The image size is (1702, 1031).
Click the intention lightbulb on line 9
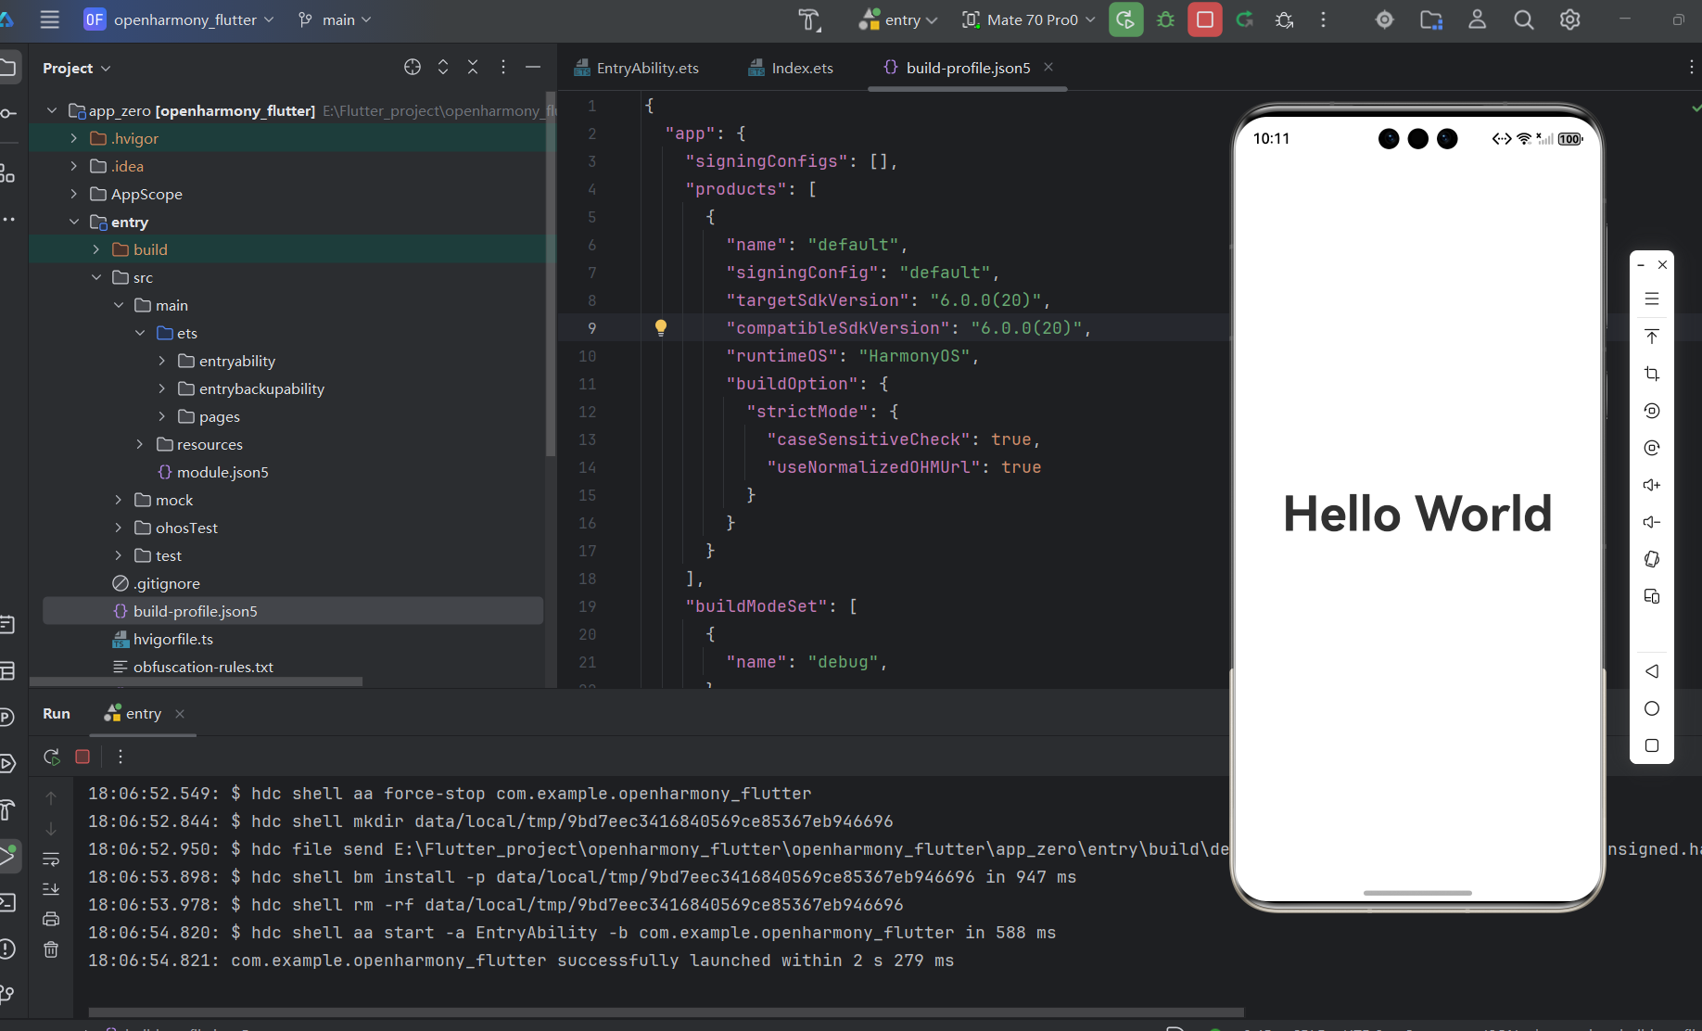click(661, 327)
